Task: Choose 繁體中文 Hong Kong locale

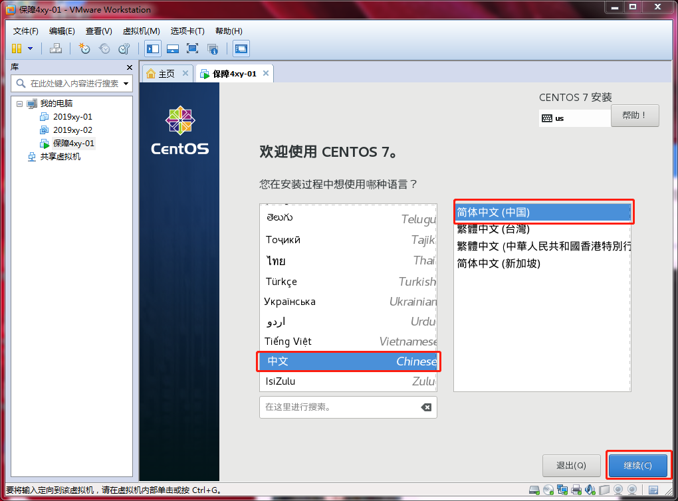Action: [543, 246]
